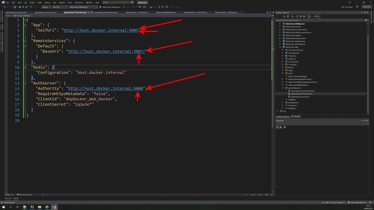Open the BaseUrl link ending in 9007

[106, 51]
